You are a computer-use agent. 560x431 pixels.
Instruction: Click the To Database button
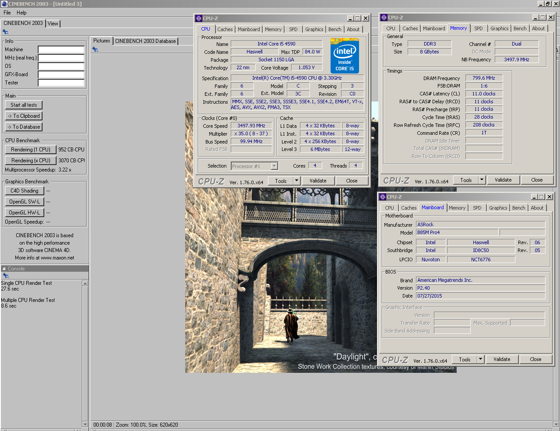[24, 127]
